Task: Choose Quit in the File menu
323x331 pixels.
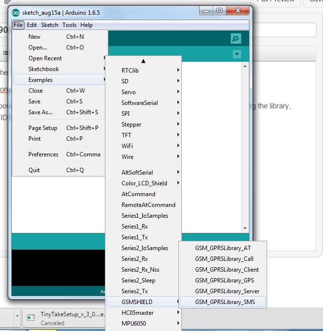Action: point(59,170)
